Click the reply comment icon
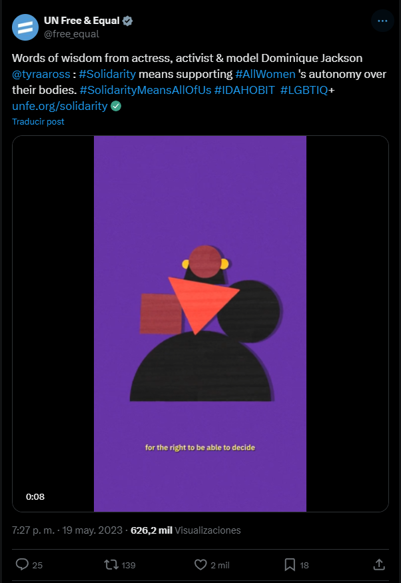 coord(22,565)
